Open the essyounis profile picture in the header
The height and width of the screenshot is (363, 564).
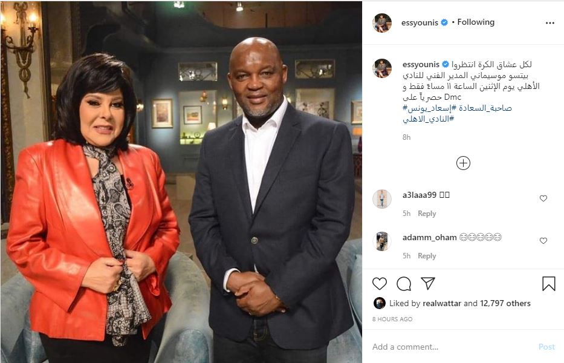pyautogui.click(x=382, y=23)
